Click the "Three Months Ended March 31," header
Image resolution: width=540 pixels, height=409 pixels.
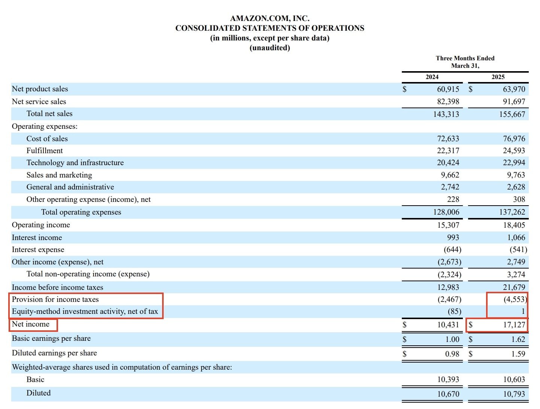(x=465, y=62)
